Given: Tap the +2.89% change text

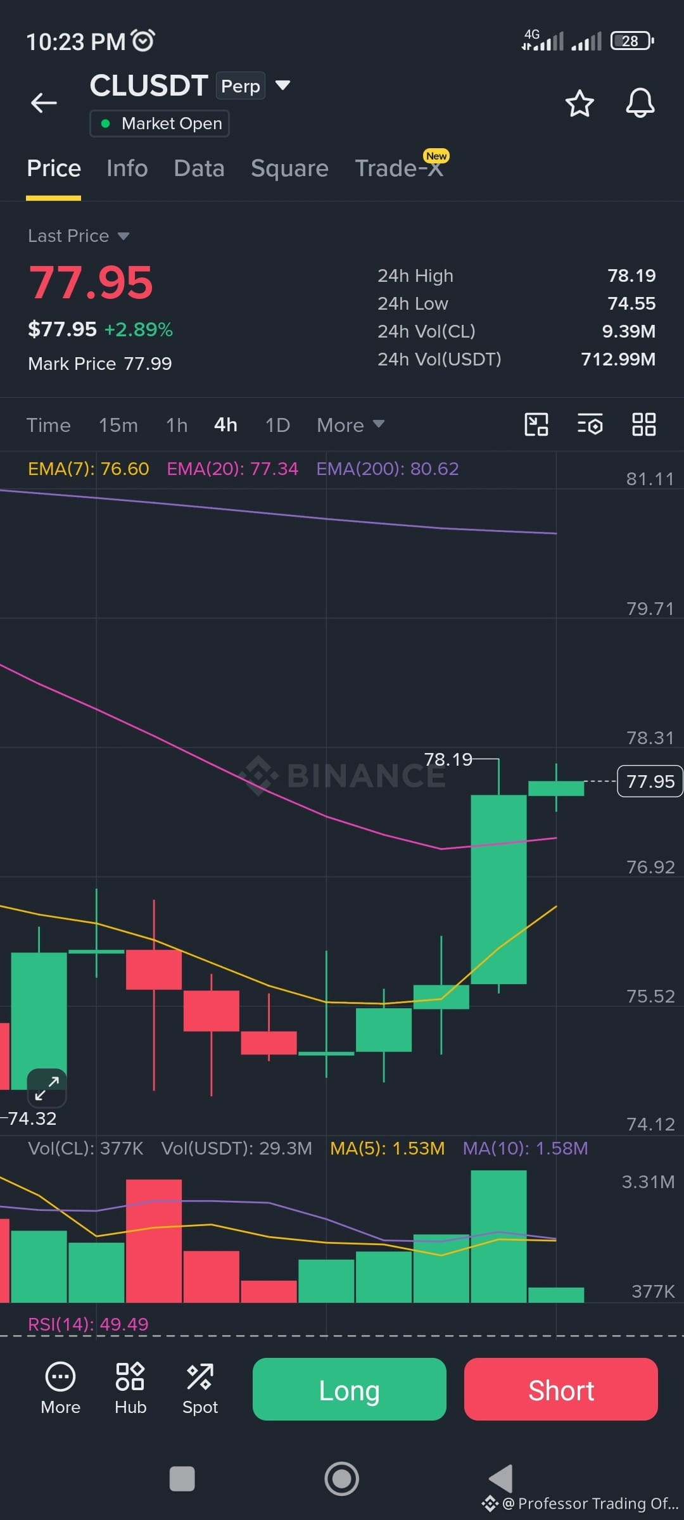Looking at the screenshot, I should [x=139, y=329].
